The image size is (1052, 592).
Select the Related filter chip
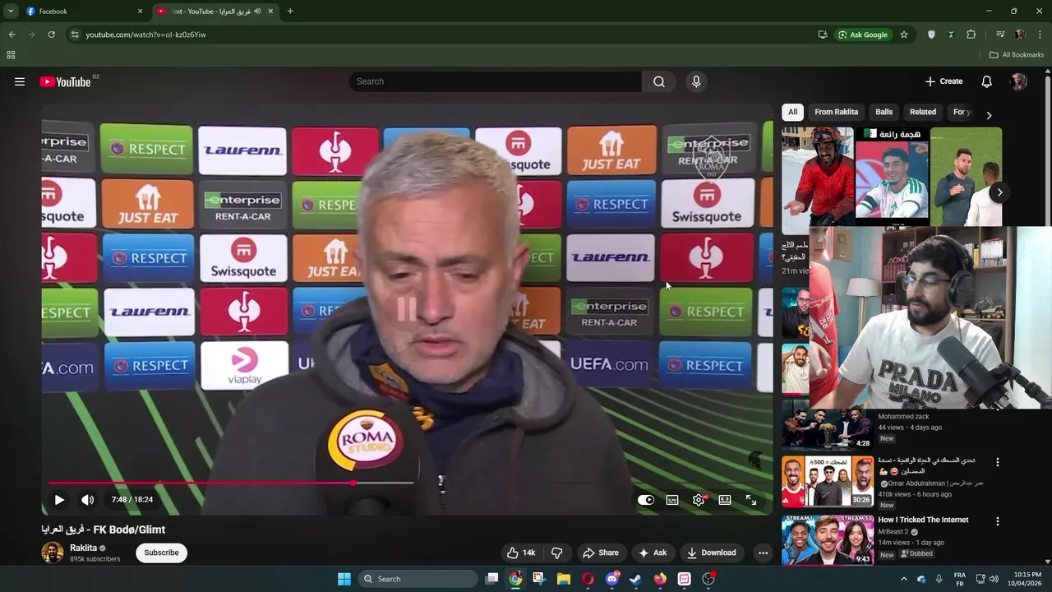922,112
